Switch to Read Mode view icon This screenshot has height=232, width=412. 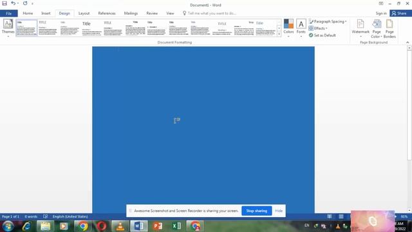pyautogui.click(x=329, y=217)
